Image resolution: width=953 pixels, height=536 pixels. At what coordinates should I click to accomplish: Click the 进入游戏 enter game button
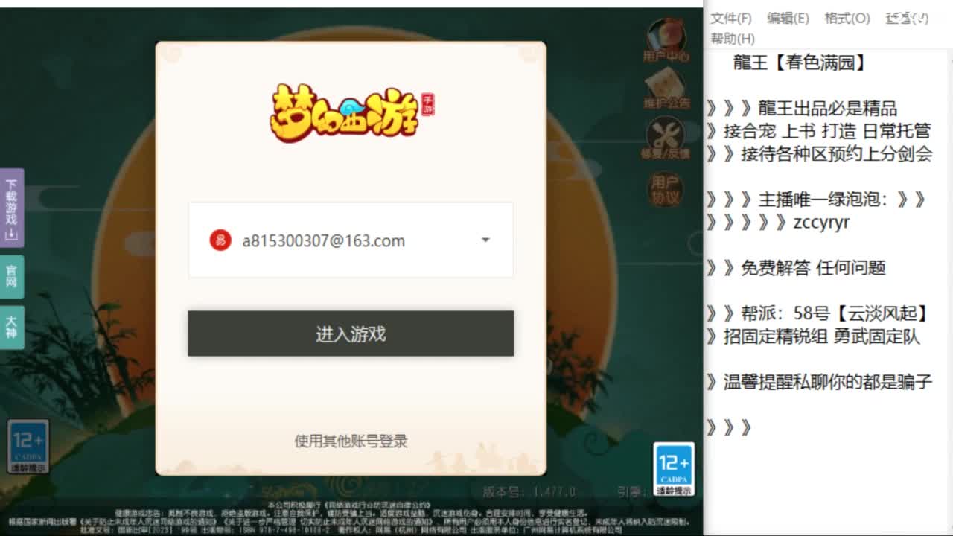click(351, 334)
